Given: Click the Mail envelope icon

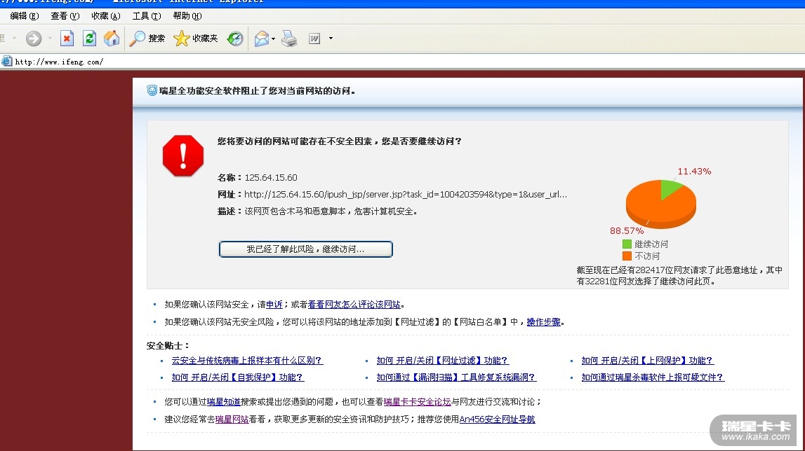Looking at the screenshot, I should point(262,39).
